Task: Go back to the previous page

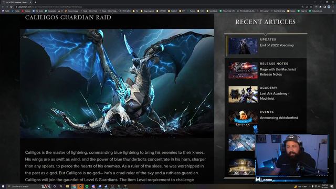Action: (3, 7)
